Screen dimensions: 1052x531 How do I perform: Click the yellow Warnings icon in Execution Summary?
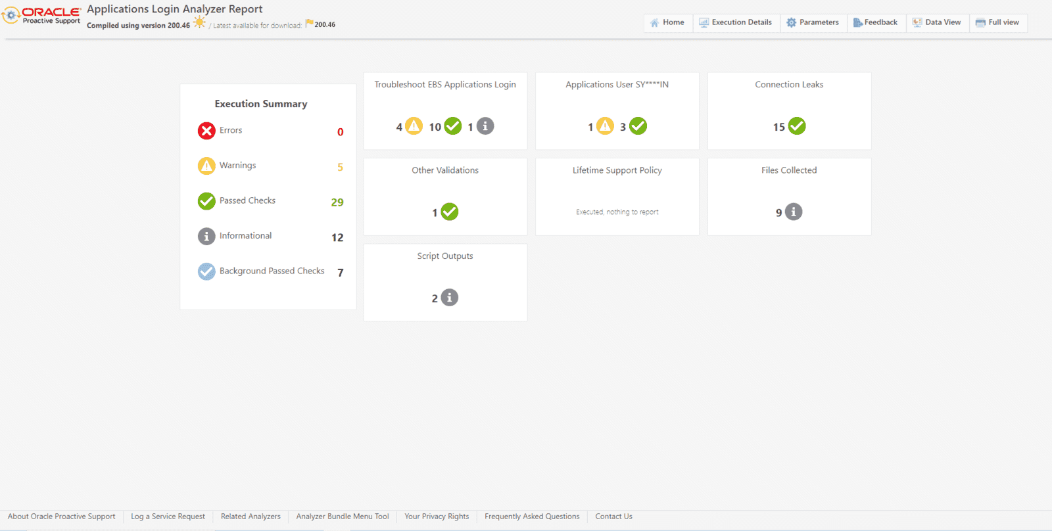pos(206,166)
